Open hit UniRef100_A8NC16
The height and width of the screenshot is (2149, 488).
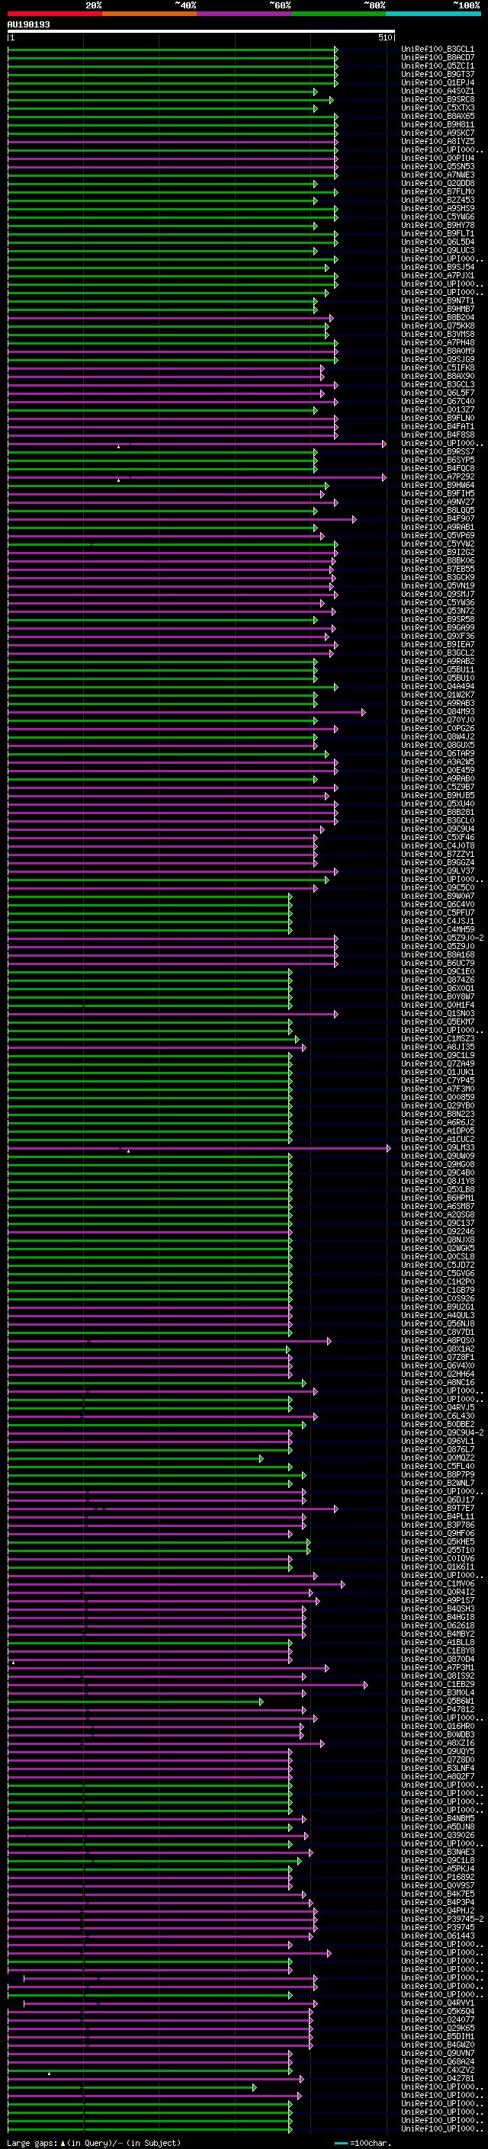[438, 1382]
